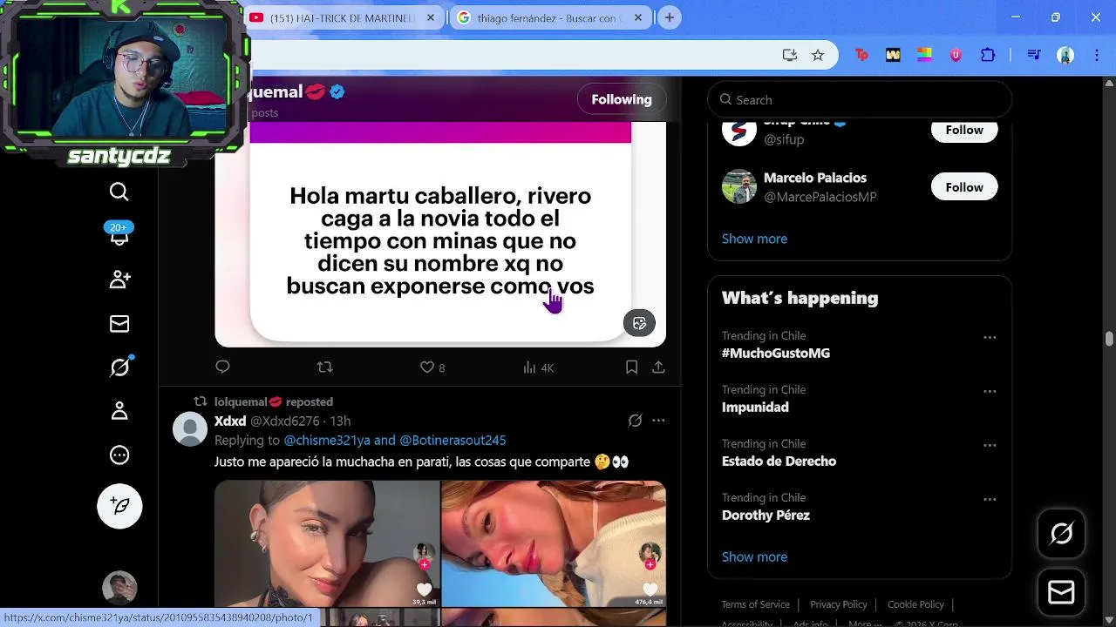Open account avatar at sidebar bottom
Viewport: 1116px width, 627px height.
coord(119,588)
